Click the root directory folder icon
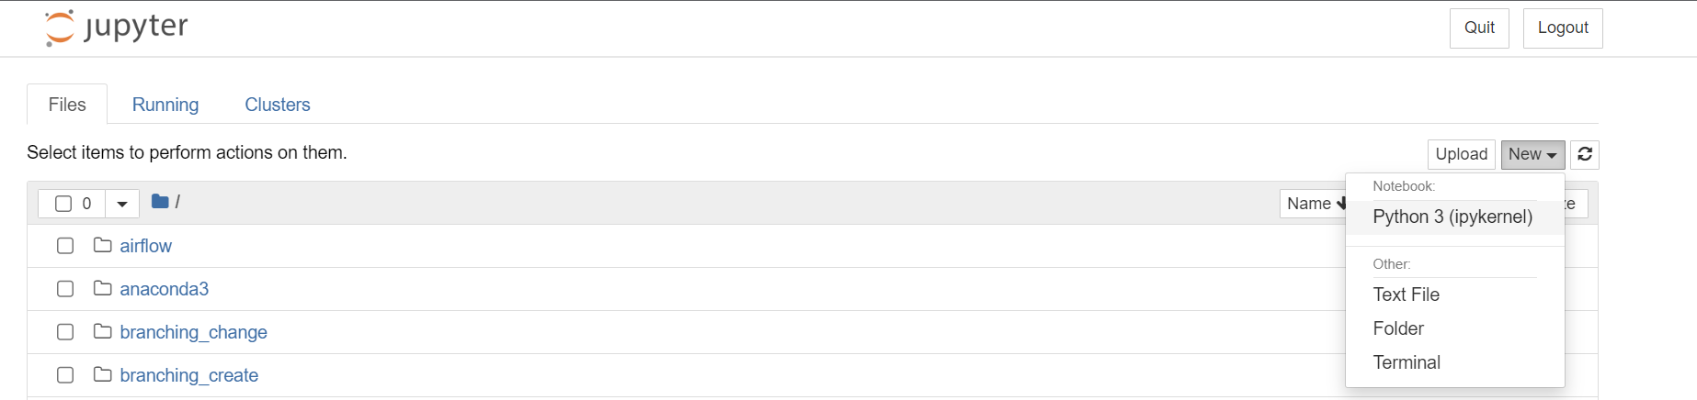 pos(160,202)
